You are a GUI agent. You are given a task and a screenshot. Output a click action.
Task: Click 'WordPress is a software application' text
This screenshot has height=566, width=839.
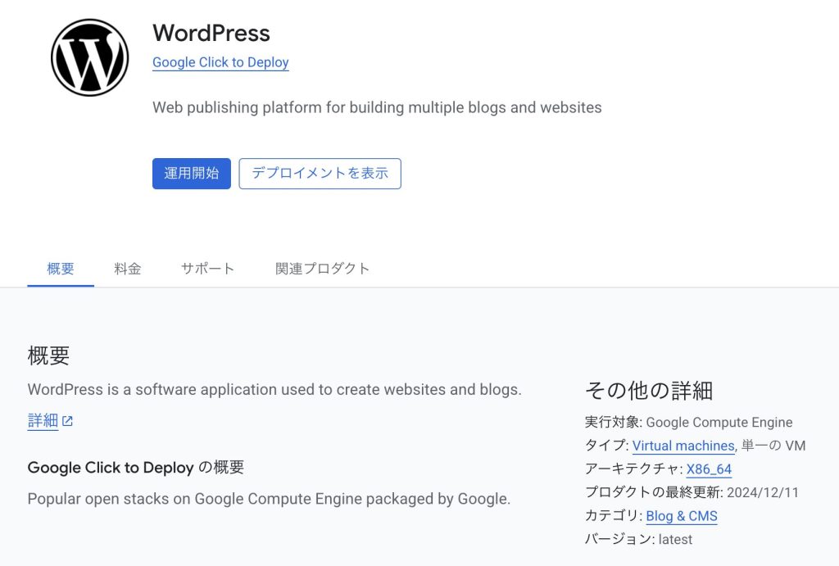coord(274,389)
